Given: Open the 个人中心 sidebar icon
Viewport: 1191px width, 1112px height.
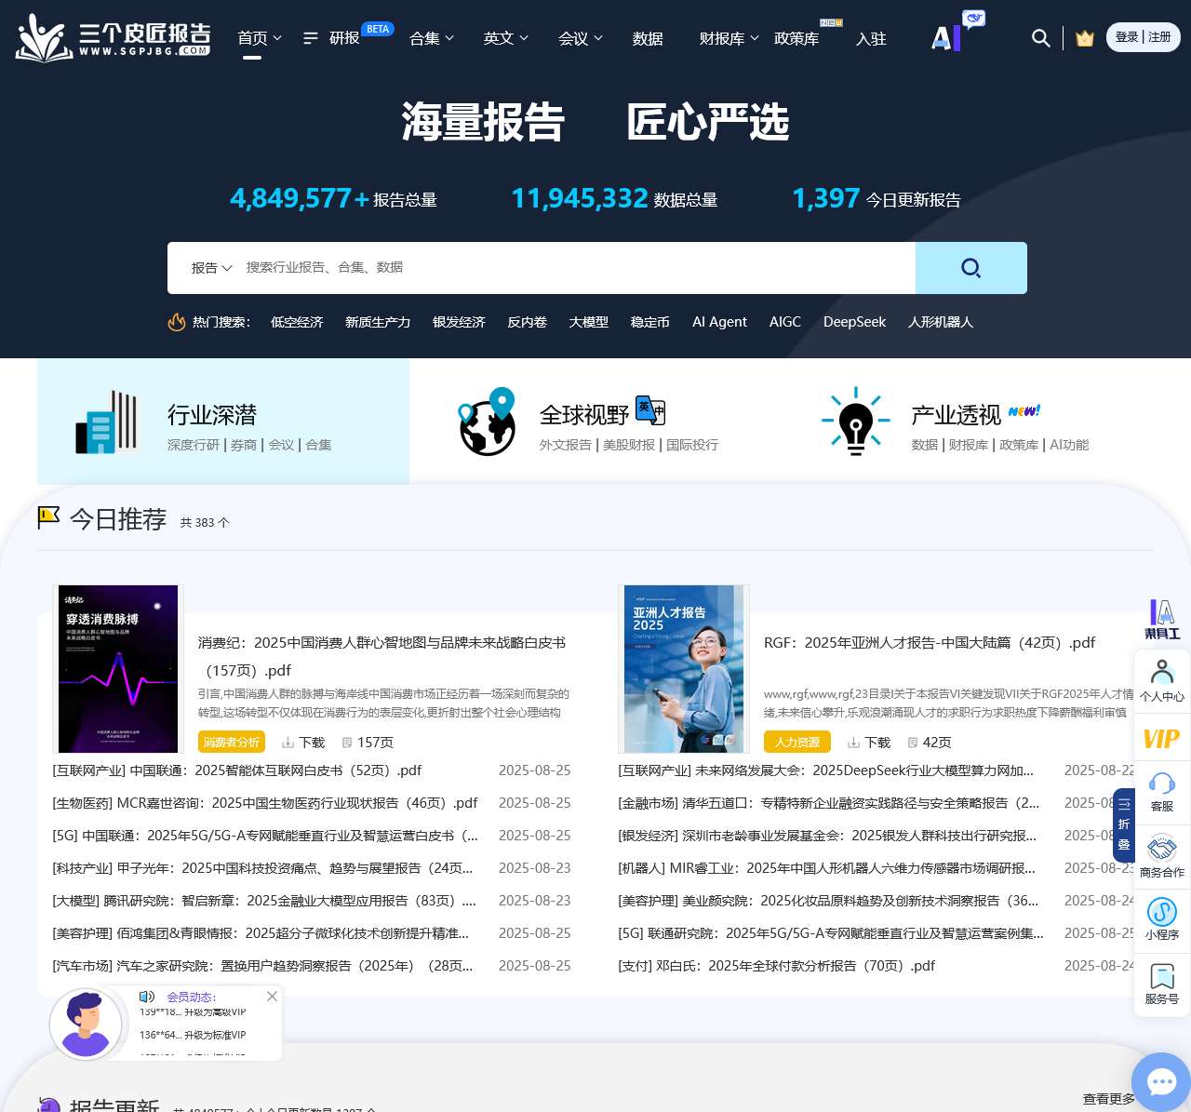Looking at the screenshot, I should [x=1161, y=679].
